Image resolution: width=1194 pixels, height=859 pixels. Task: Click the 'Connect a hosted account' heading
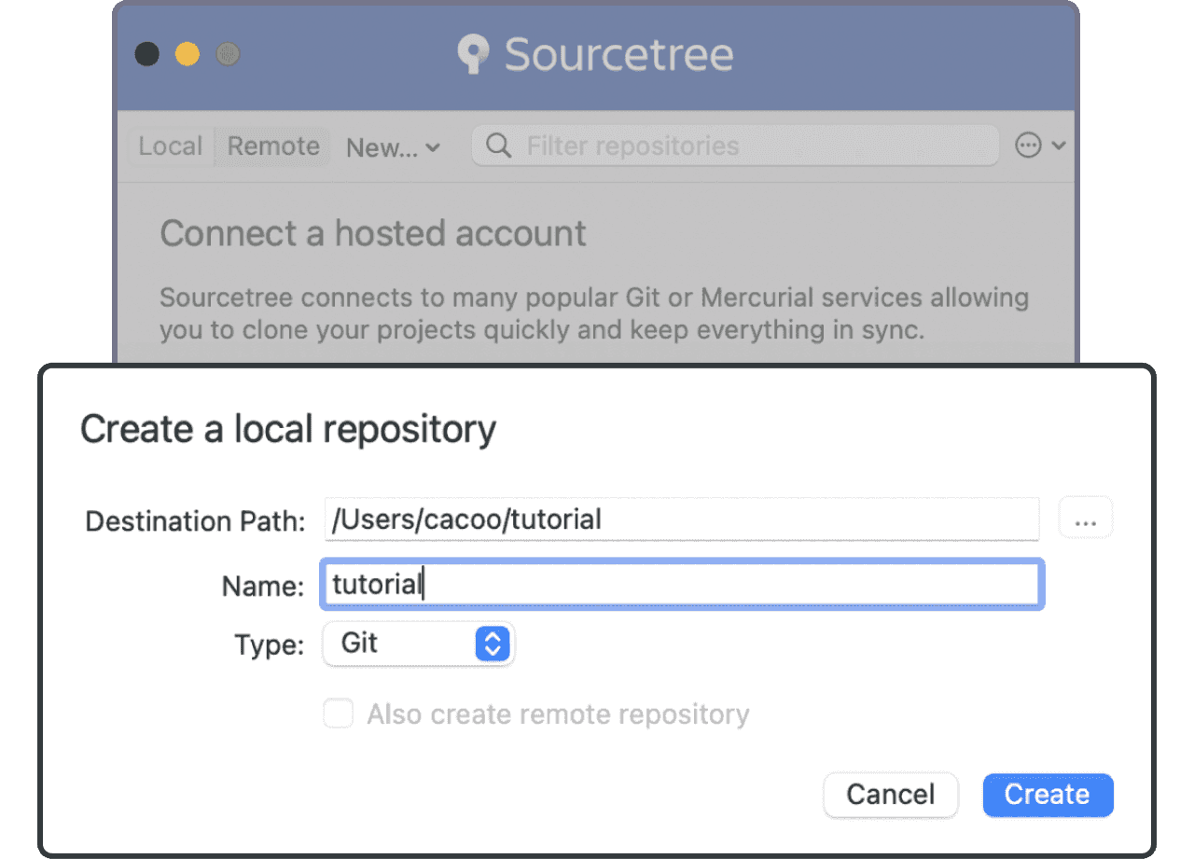point(373,233)
